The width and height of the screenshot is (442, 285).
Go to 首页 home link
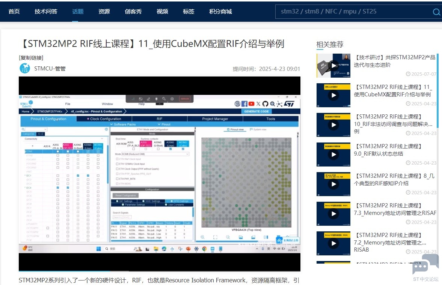14,12
